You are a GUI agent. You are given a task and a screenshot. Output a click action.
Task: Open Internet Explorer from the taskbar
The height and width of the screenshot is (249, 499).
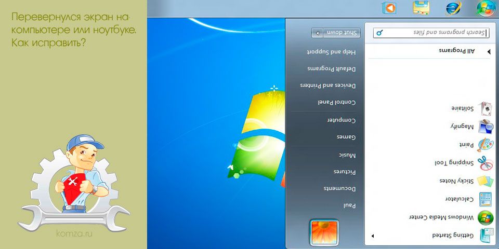point(453,8)
